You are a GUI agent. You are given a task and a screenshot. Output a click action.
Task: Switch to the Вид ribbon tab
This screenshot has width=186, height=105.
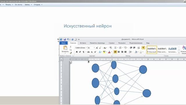(148, 43)
